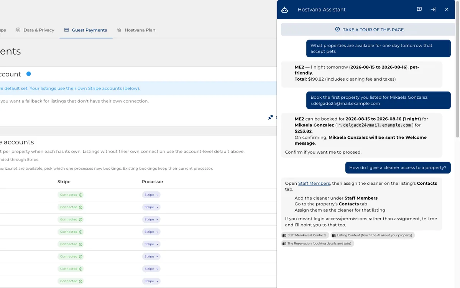Dock assistant panel using arrow icon
Viewport: 460px width, 288px height.
(x=433, y=9)
